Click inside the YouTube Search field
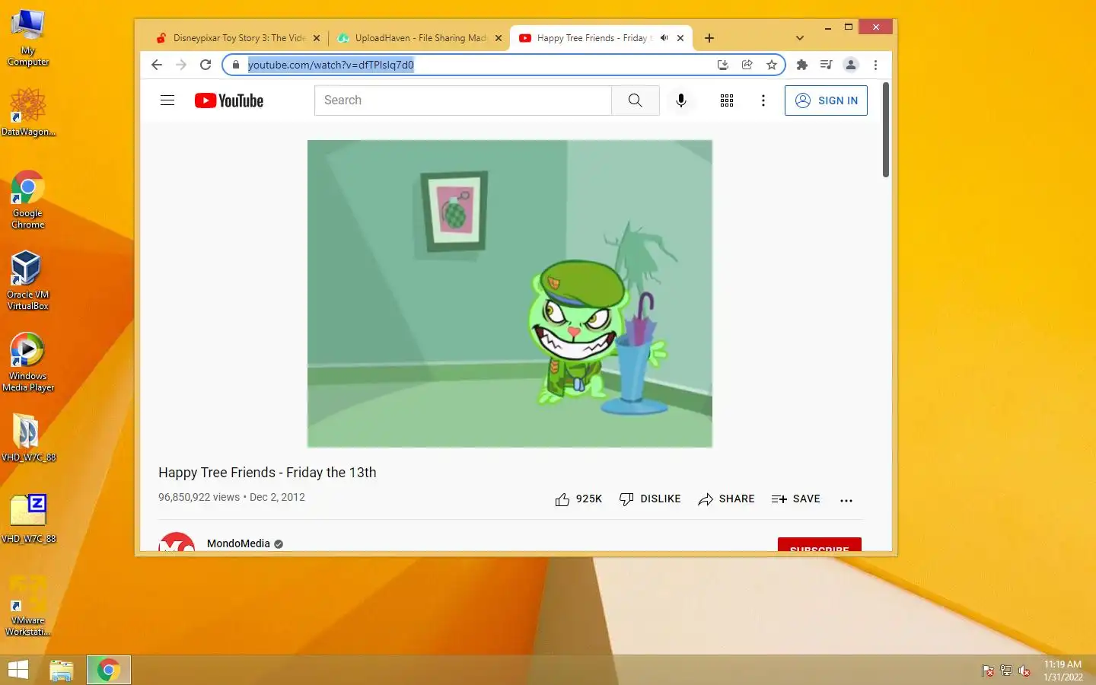The width and height of the screenshot is (1096, 685). click(x=463, y=100)
